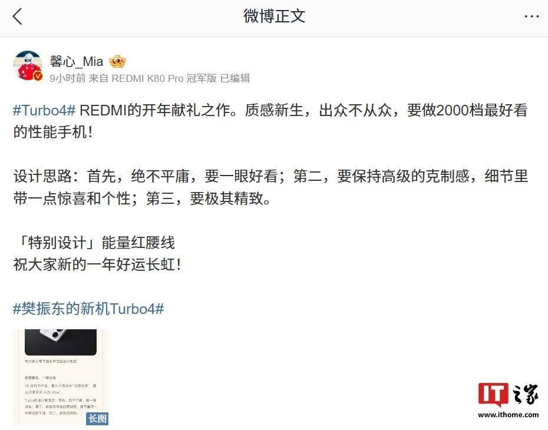Click the 长图 long image label
This screenshot has width=548, height=430.
click(x=97, y=418)
